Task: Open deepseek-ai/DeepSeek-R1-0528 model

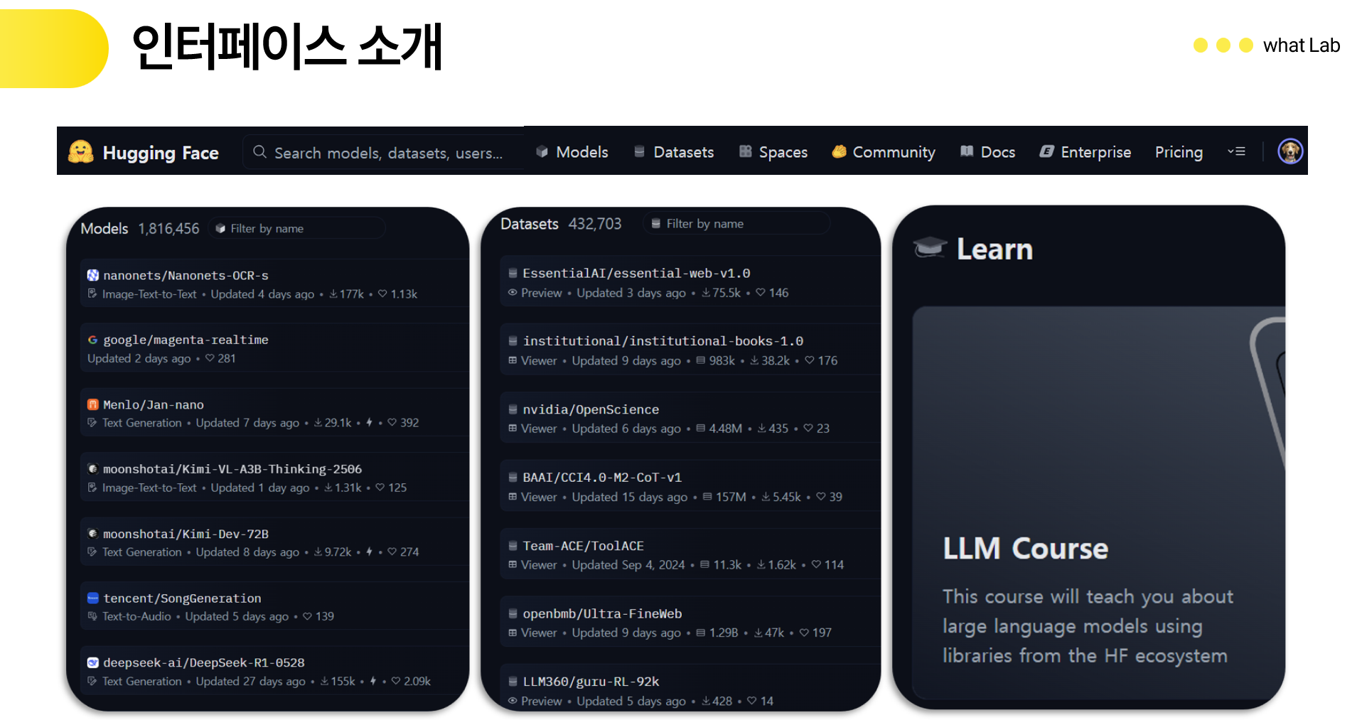Action: (204, 662)
